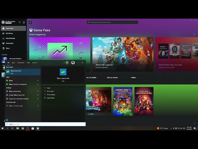
Task: Close the Windows search panel
Action: [x=83, y=63]
